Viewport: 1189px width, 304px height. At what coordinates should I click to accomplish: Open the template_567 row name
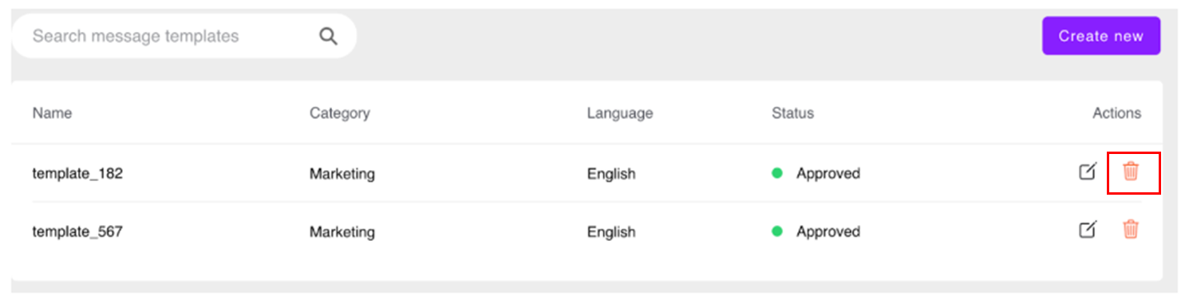[x=77, y=232]
